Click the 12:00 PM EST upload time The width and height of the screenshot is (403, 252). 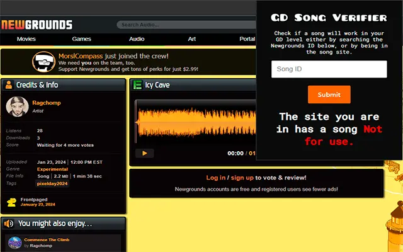[86, 163]
